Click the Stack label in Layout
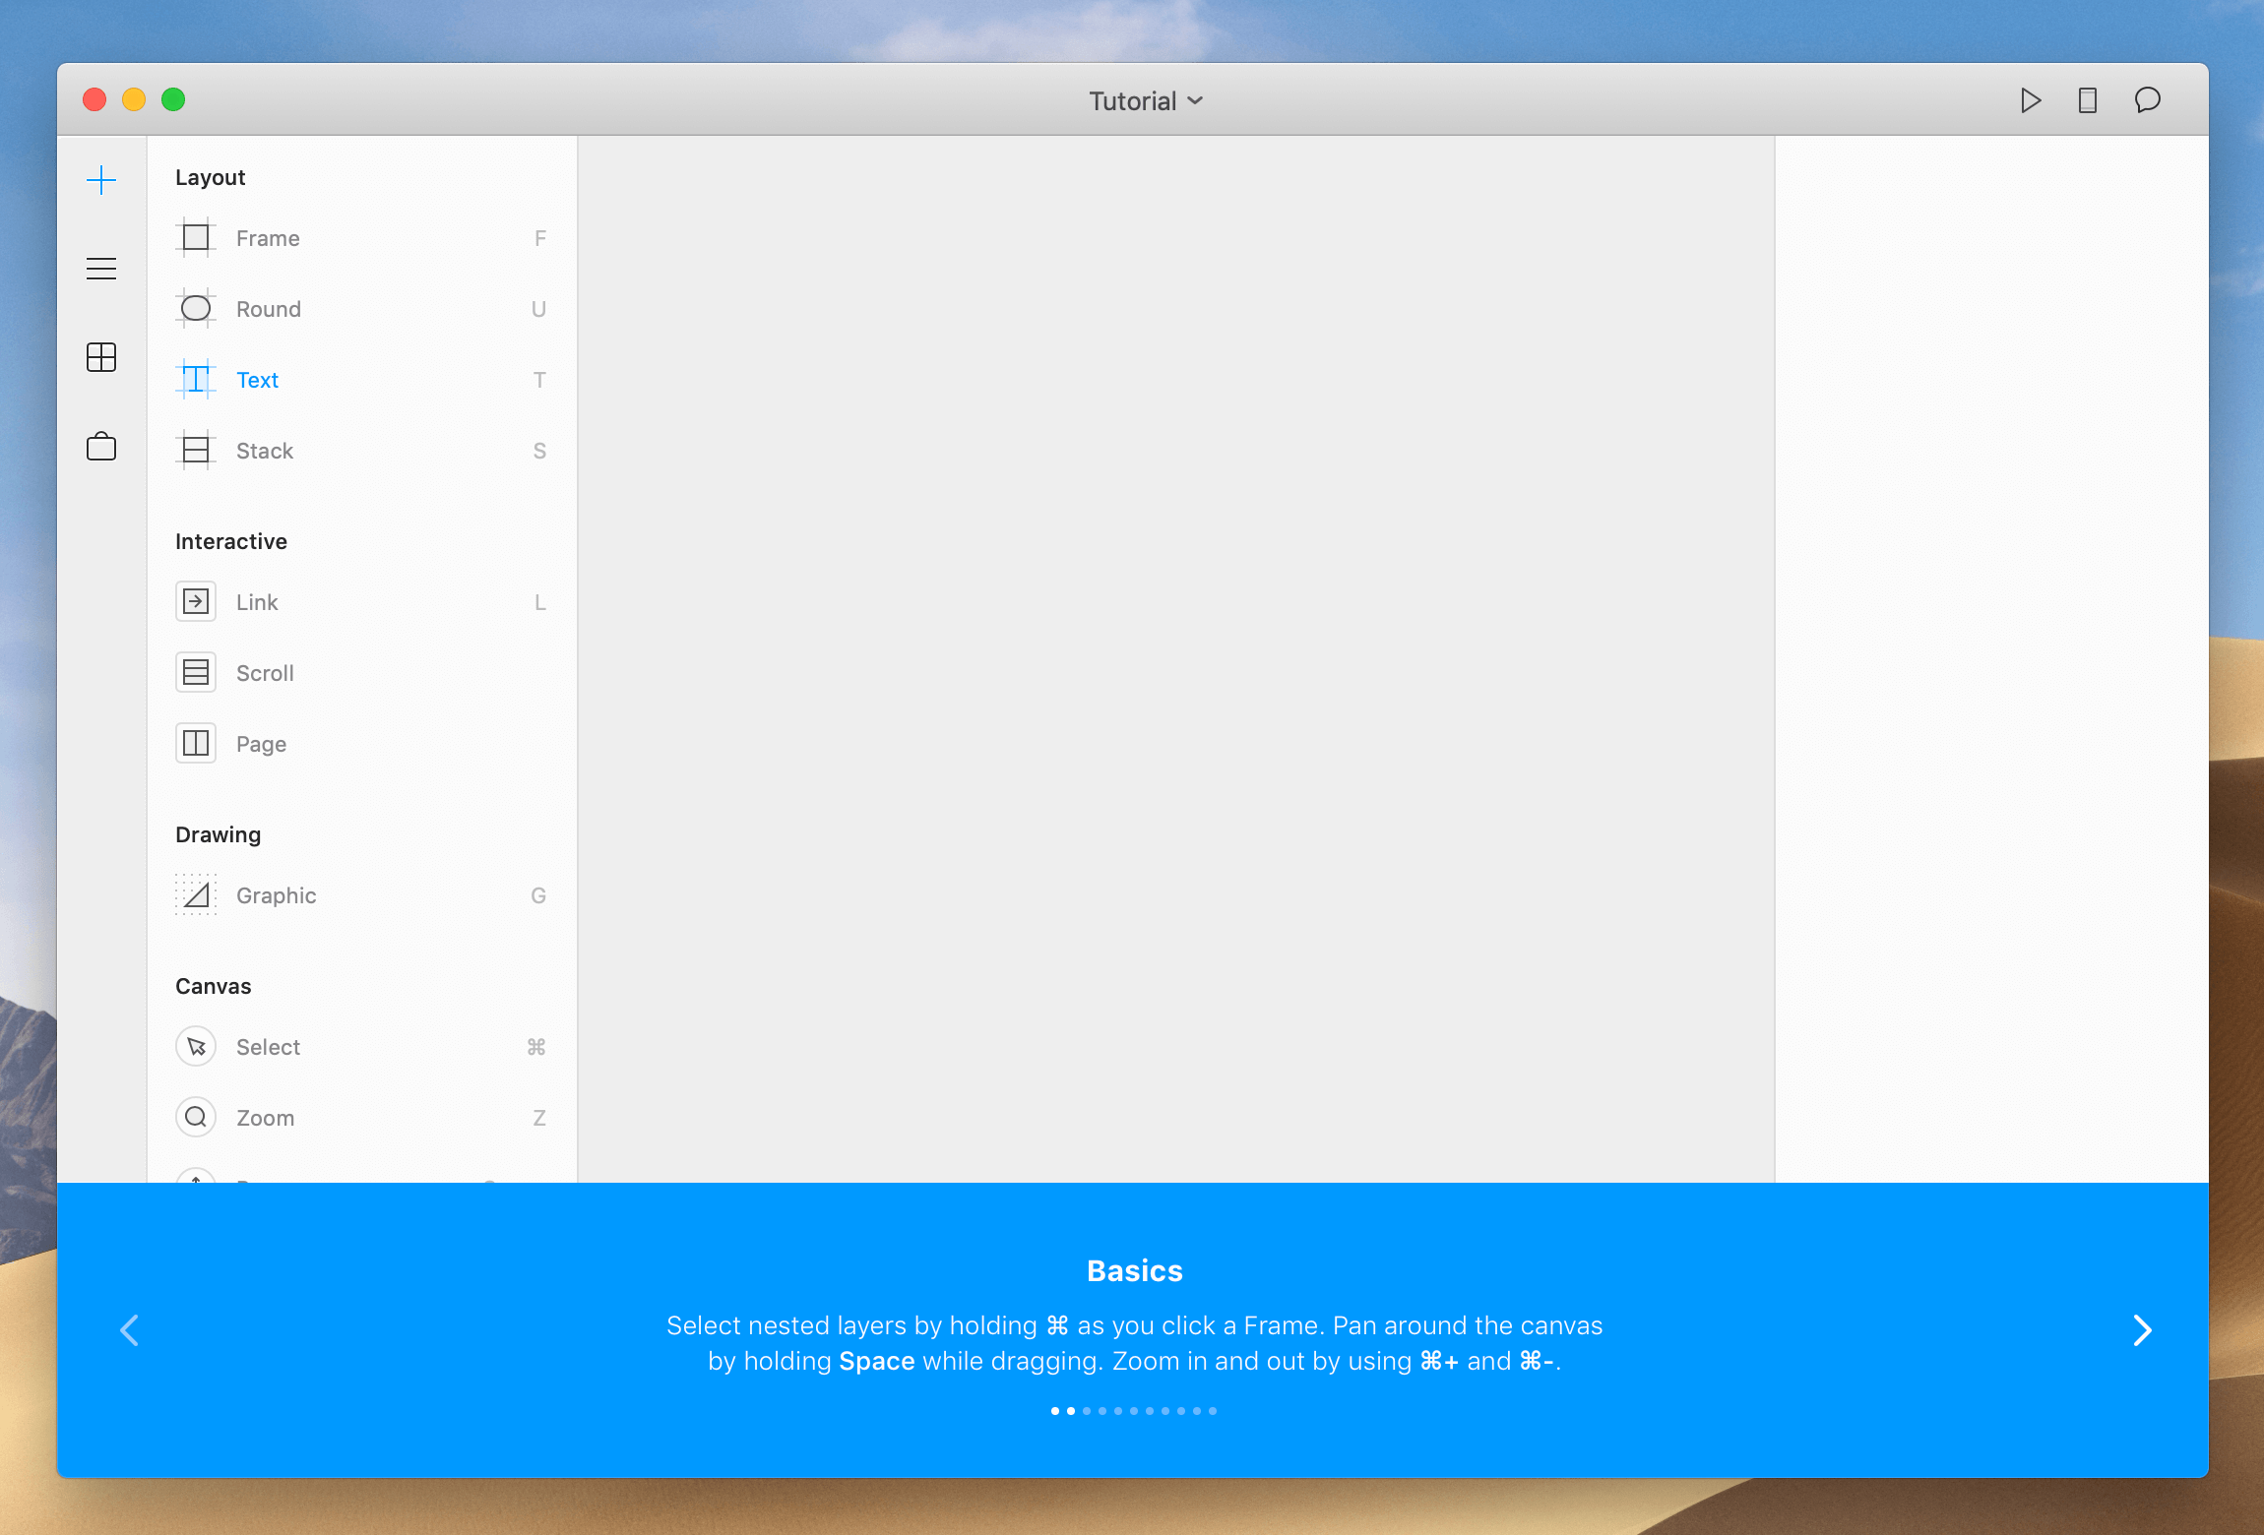The width and height of the screenshot is (2264, 1535). point(265,451)
